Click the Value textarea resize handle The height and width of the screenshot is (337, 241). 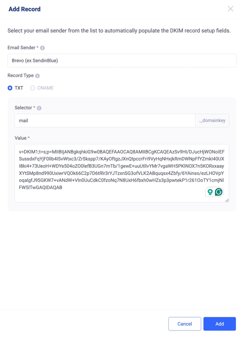point(227,200)
